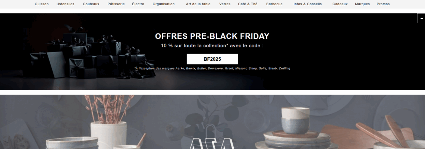Click the brand exclusions footnote text
The height and width of the screenshot is (149, 425).
point(212,69)
